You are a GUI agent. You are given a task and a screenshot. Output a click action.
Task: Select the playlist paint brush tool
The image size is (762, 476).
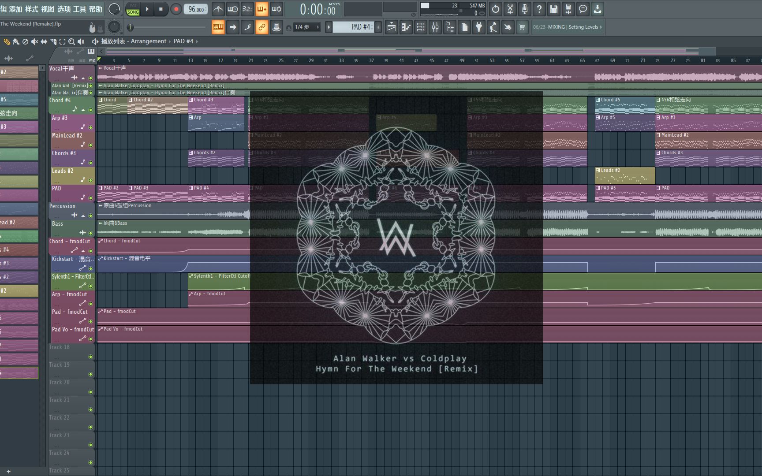coord(16,41)
